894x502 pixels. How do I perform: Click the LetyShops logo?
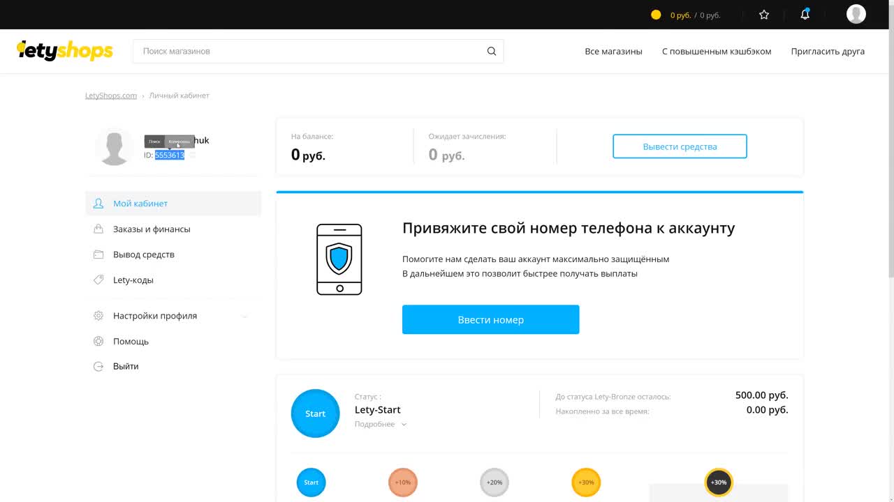tap(64, 50)
